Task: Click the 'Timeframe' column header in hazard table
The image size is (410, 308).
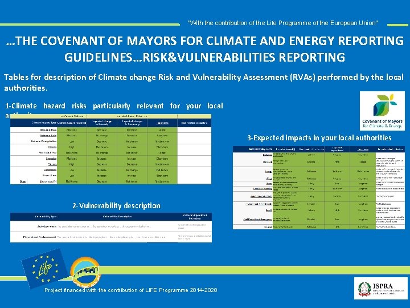Action: (x=162, y=123)
